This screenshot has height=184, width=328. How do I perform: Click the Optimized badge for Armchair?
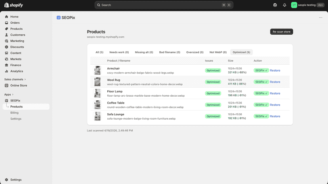pyautogui.click(x=213, y=71)
